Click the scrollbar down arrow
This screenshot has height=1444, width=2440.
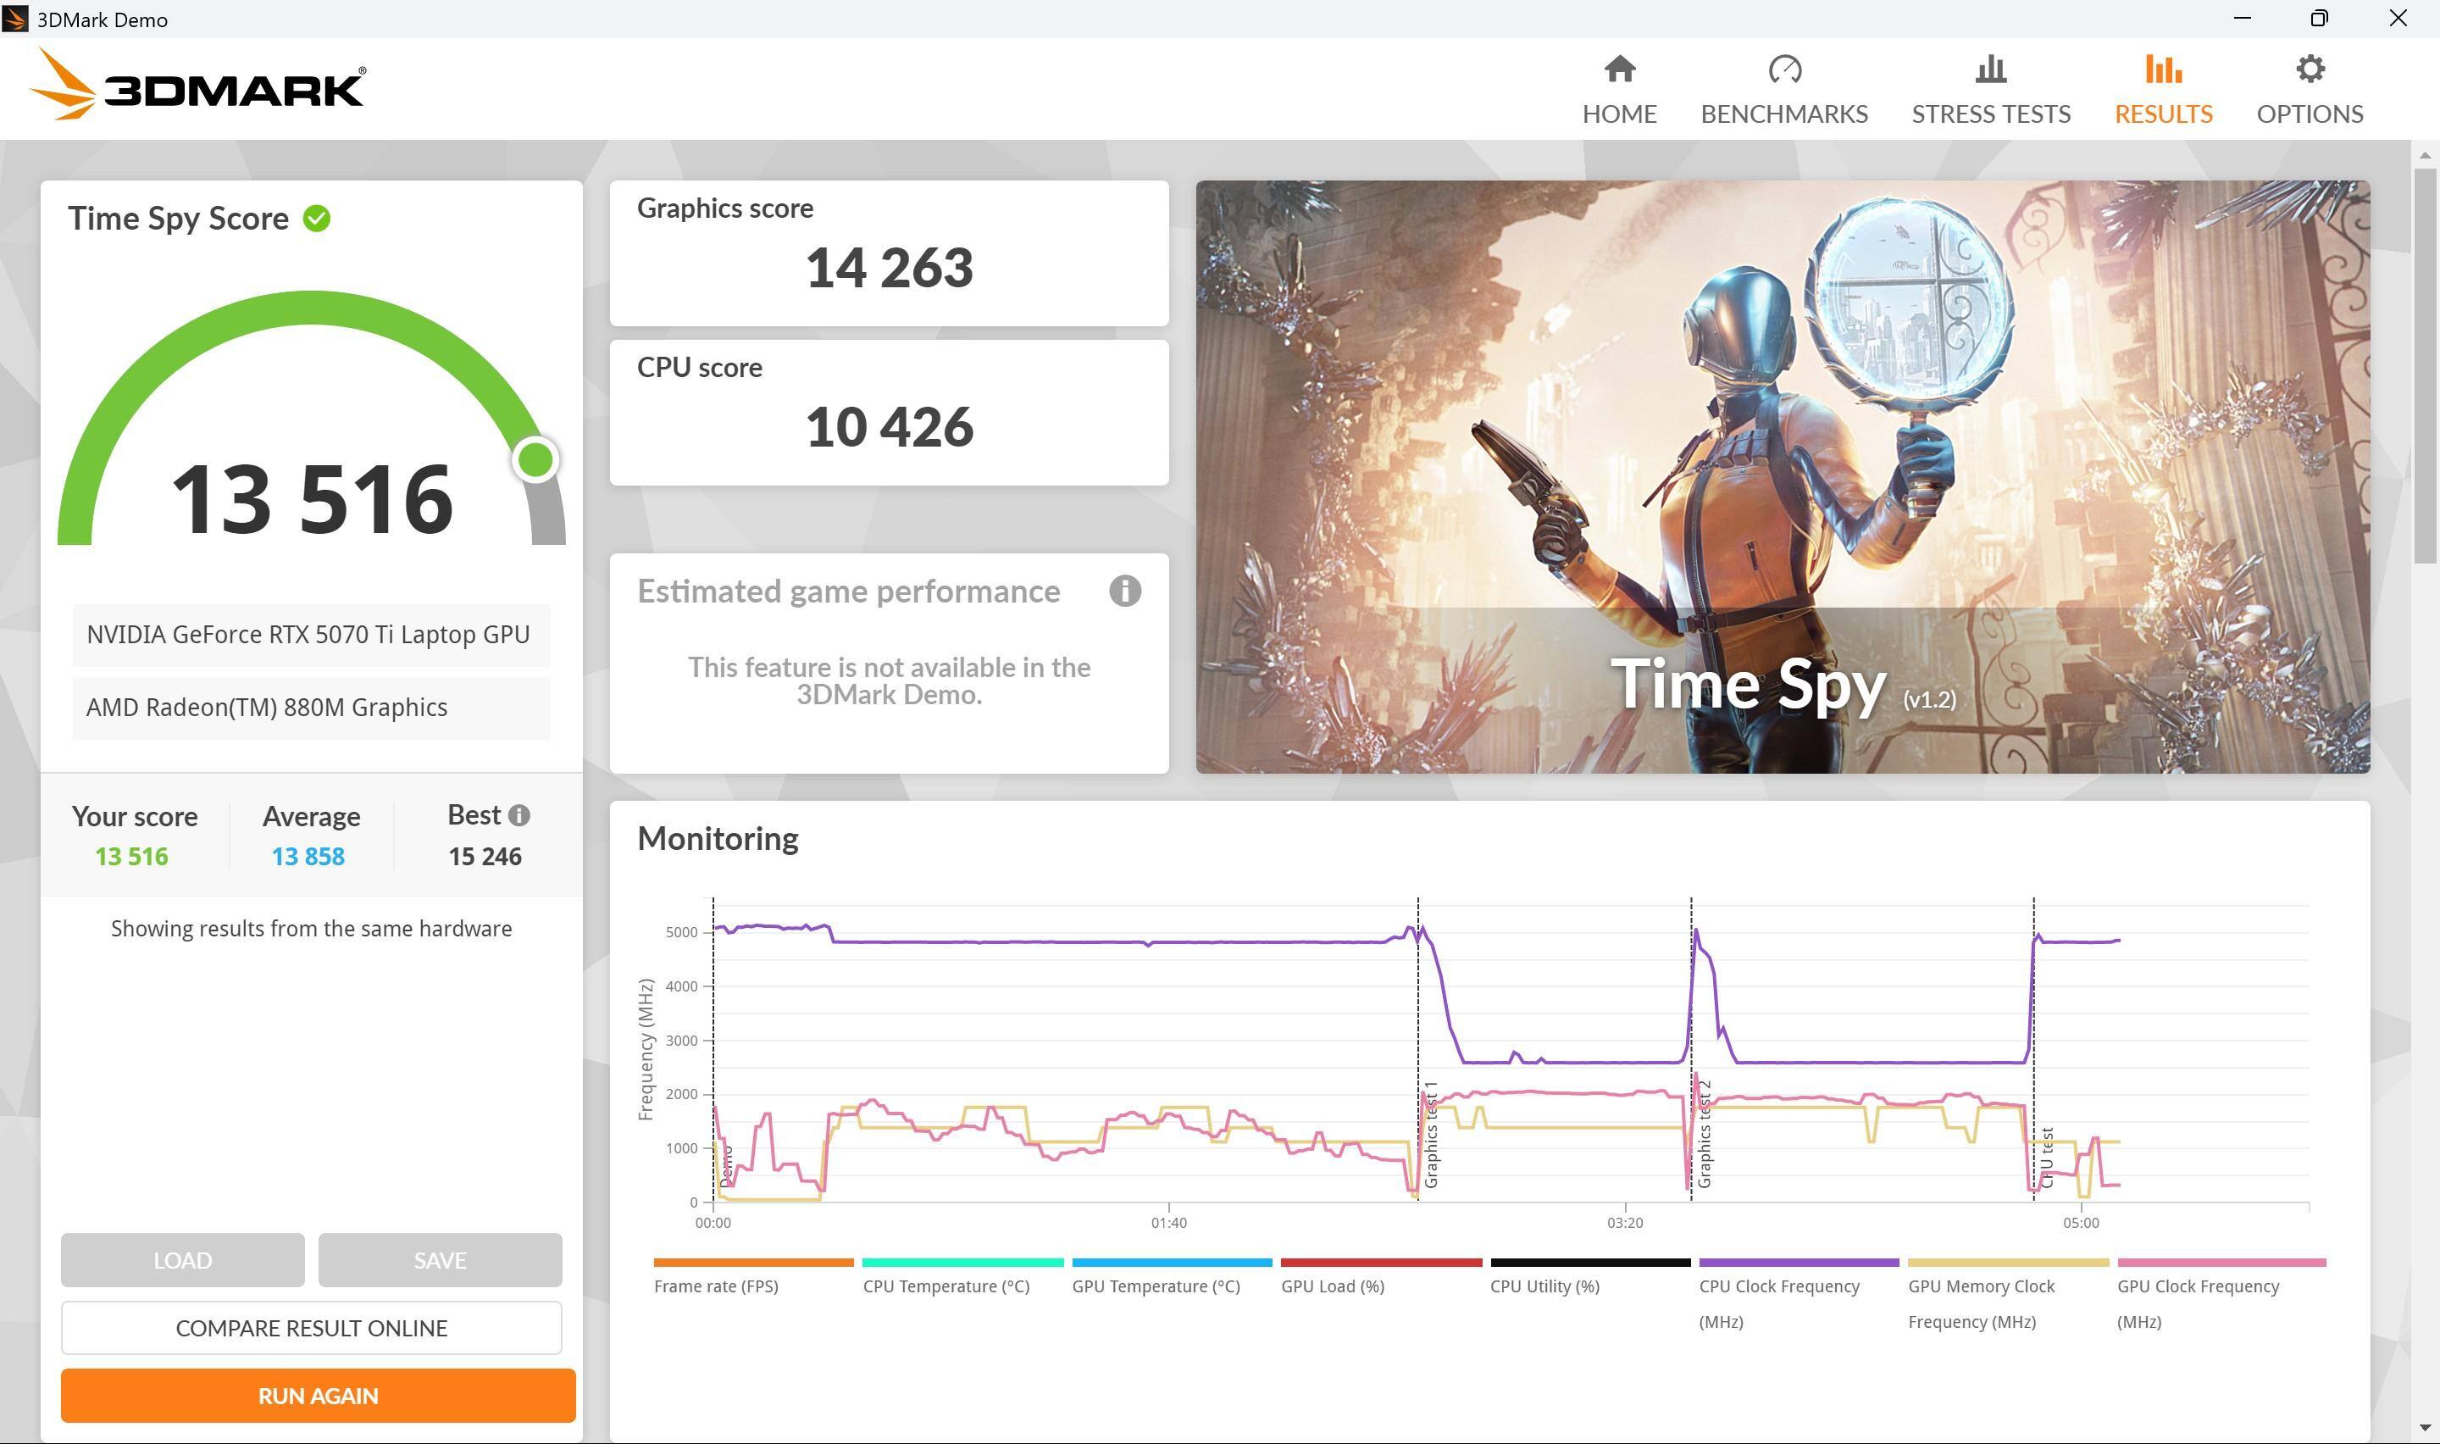(x=2425, y=1427)
